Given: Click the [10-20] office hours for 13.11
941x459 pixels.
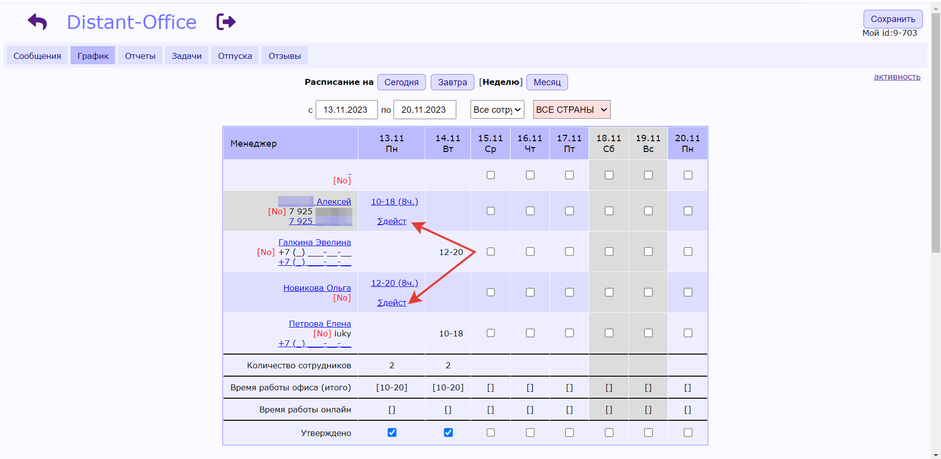Looking at the screenshot, I should 392,387.
